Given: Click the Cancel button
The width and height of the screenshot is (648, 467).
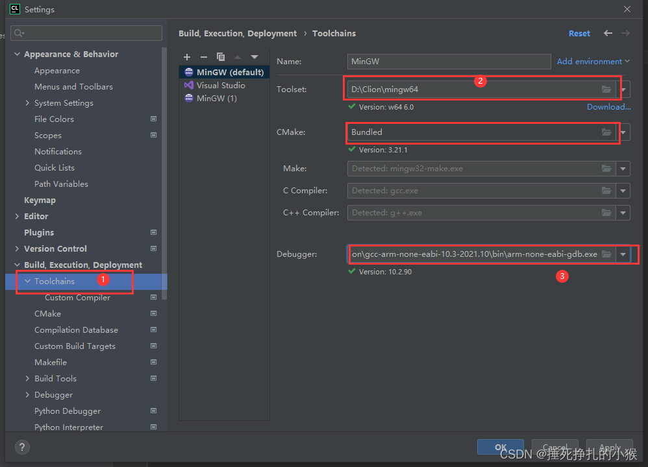Looking at the screenshot, I should [555, 447].
